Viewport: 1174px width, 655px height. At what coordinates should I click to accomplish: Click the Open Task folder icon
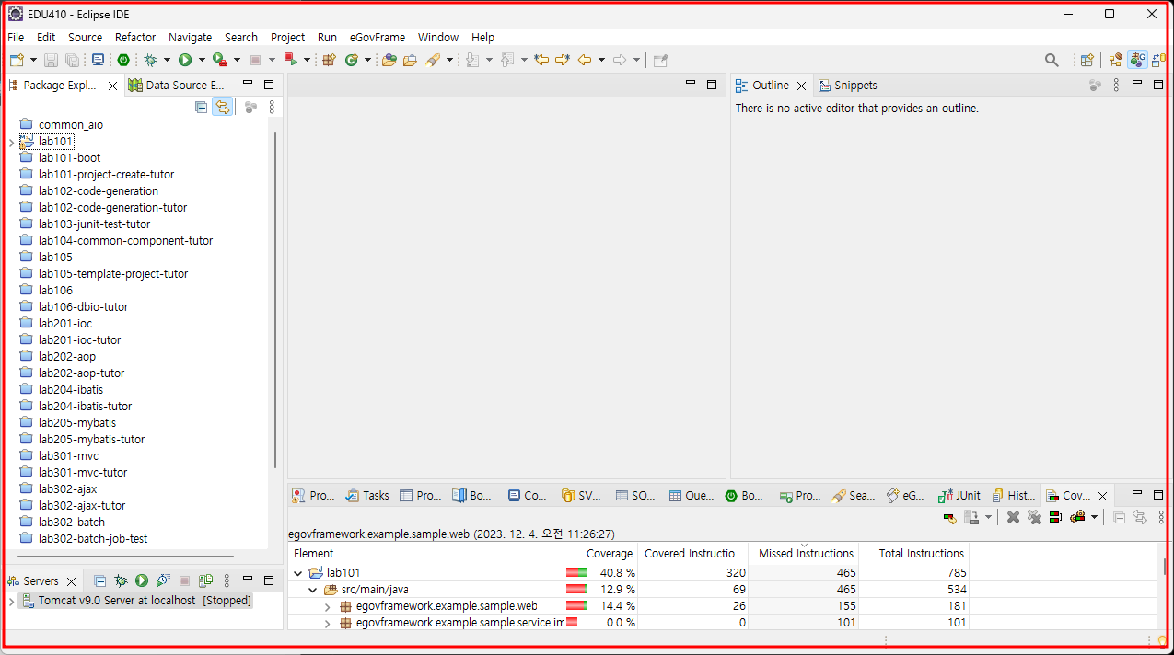coord(410,60)
